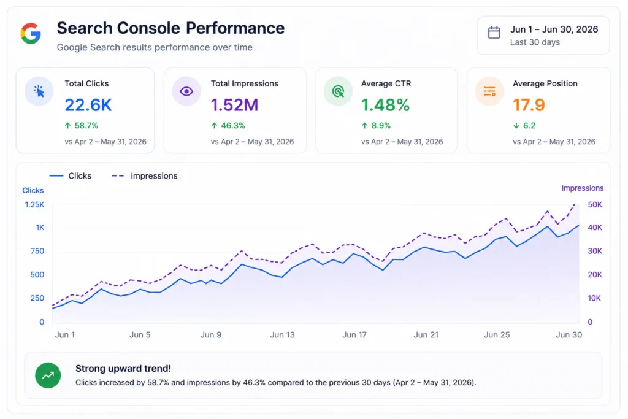Click the Total Clicks cursor icon
The image size is (628, 419).
coord(39,91)
